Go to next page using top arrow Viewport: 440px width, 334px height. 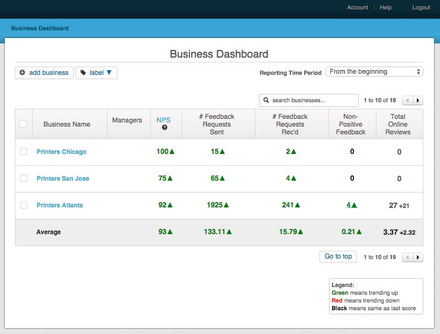(418, 100)
